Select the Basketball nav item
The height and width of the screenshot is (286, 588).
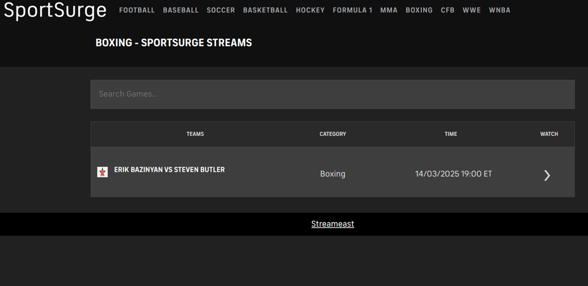265,10
